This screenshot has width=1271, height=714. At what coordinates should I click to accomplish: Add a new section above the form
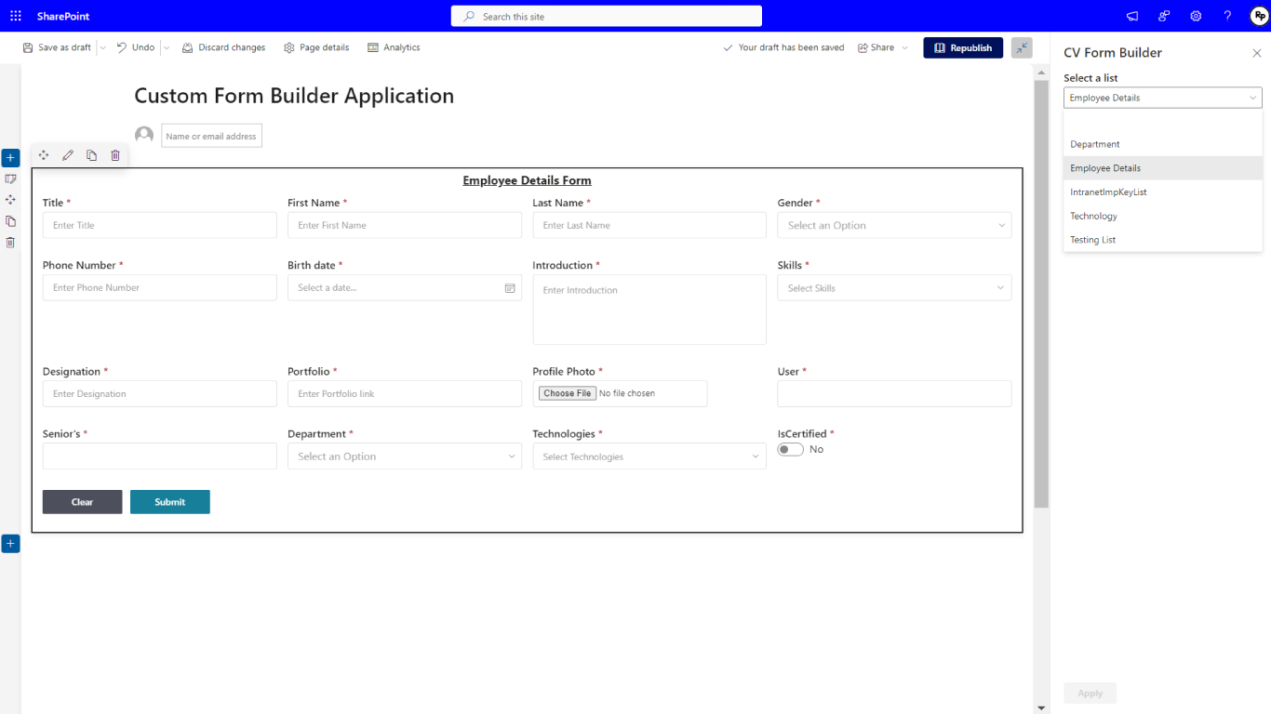tap(10, 158)
